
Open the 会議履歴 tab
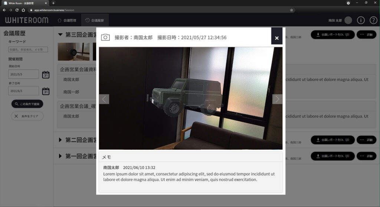click(x=95, y=20)
